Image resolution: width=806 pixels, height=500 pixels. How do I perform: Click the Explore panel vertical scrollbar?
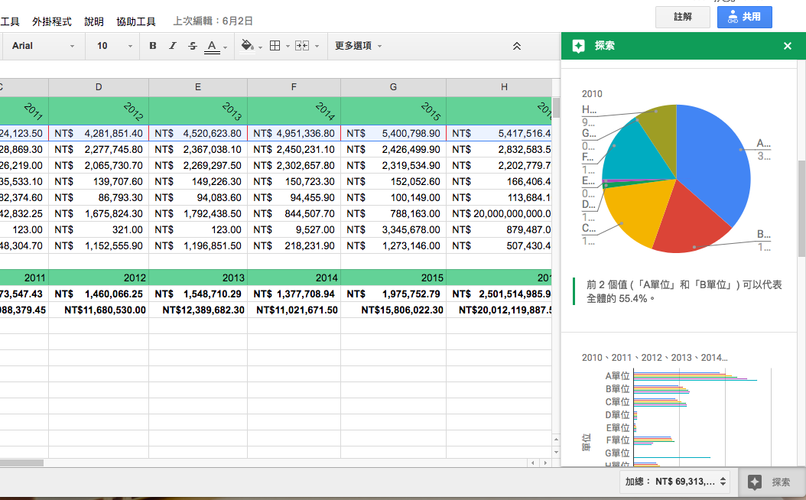[x=801, y=208]
